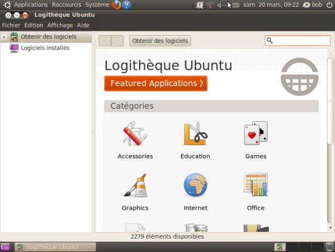Open the Graphics category icon
The height and width of the screenshot is (252, 335).
pyautogui.click(x=135, y=185)
